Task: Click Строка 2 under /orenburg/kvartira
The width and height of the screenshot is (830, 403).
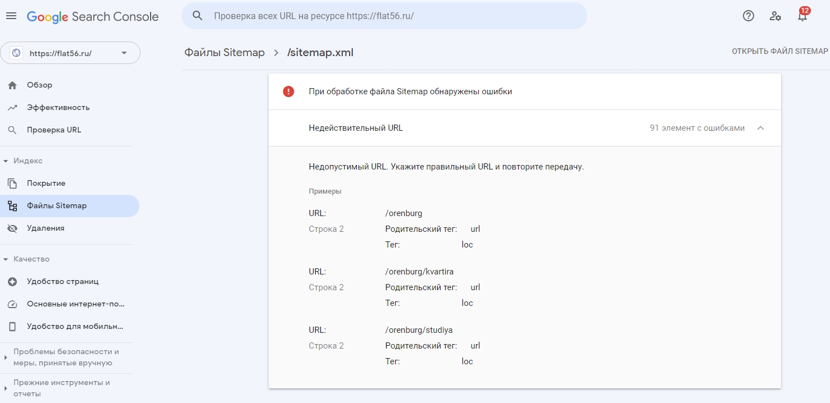Action: pos(326,287)
